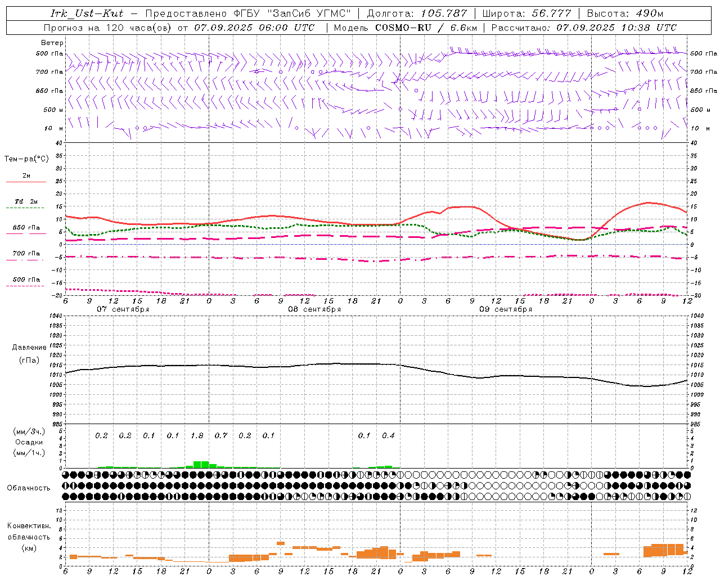Click the "850 гПа" temperature legend label
720x576 pixels.
click(x=26, y=228)
